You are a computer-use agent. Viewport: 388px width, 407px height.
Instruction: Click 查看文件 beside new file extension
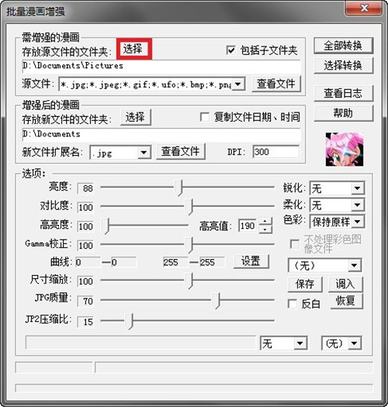(x=181, y=151)
